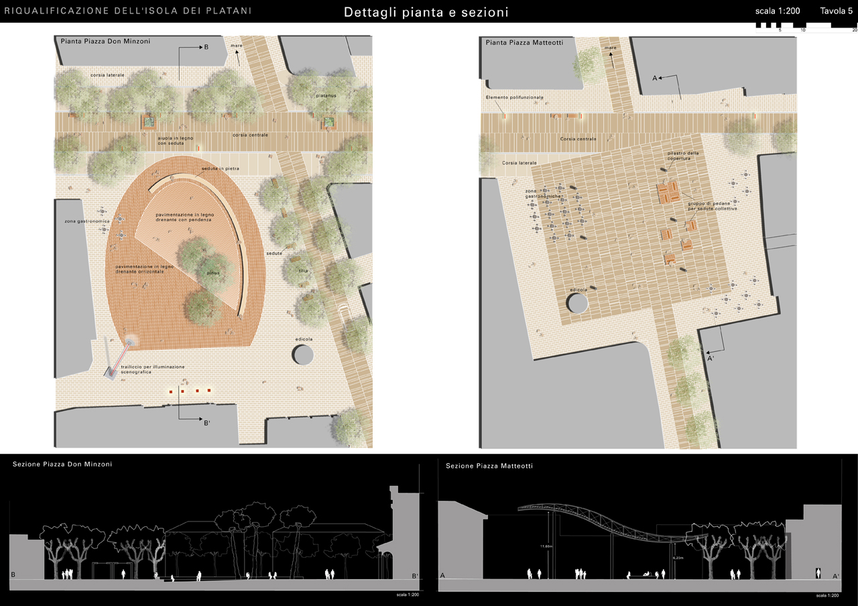Click the 'Sezione Piazza Matteotti' section title
Screen dimensions: 858x606
click(489, 465)
